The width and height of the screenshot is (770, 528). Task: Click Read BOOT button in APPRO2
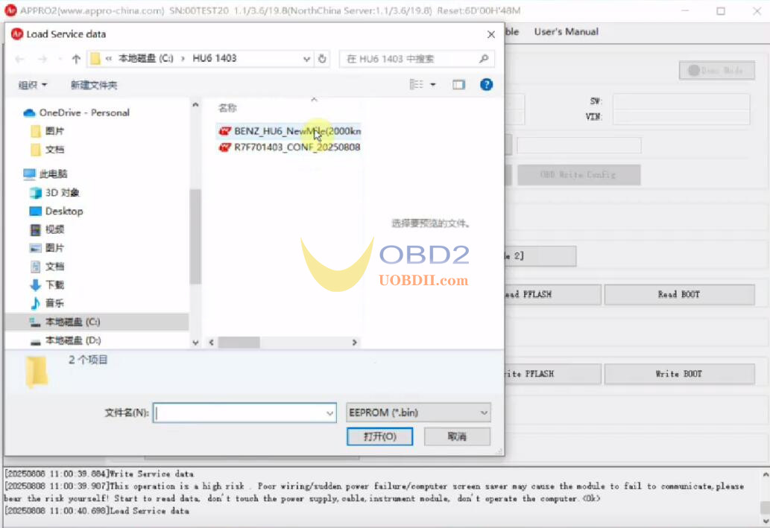coord(679,294)
